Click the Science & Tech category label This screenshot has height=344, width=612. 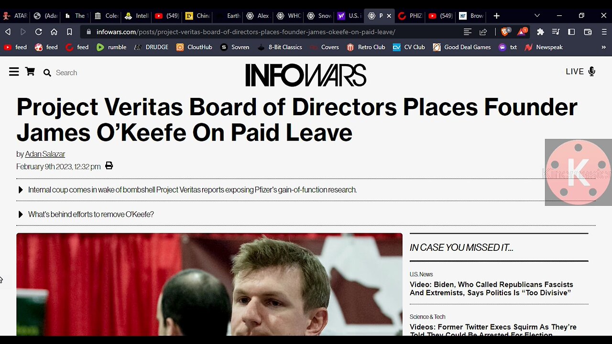(x=427, y=317)
